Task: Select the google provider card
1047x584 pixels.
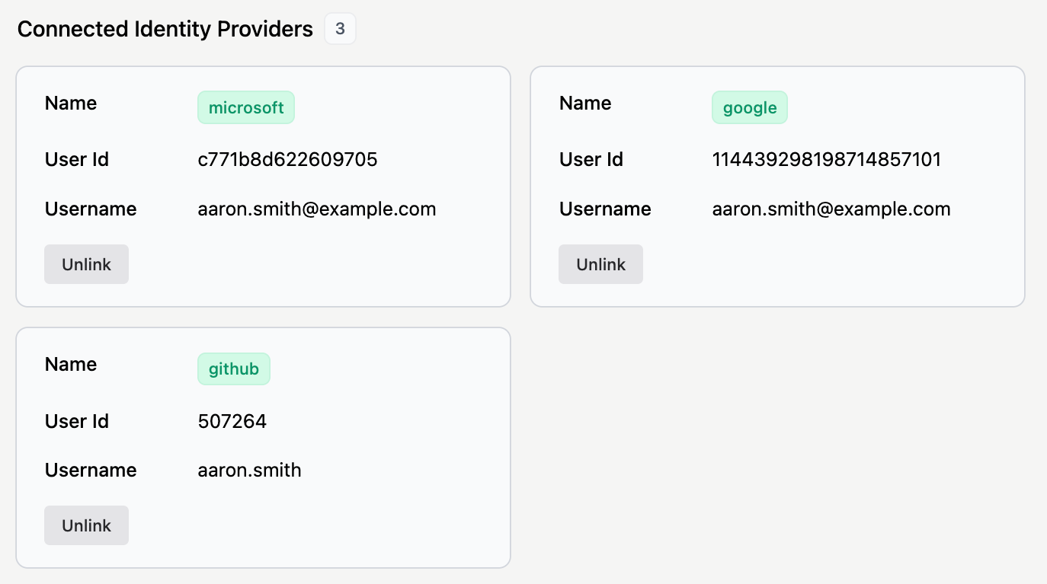Action: click(x=777, y=187)
